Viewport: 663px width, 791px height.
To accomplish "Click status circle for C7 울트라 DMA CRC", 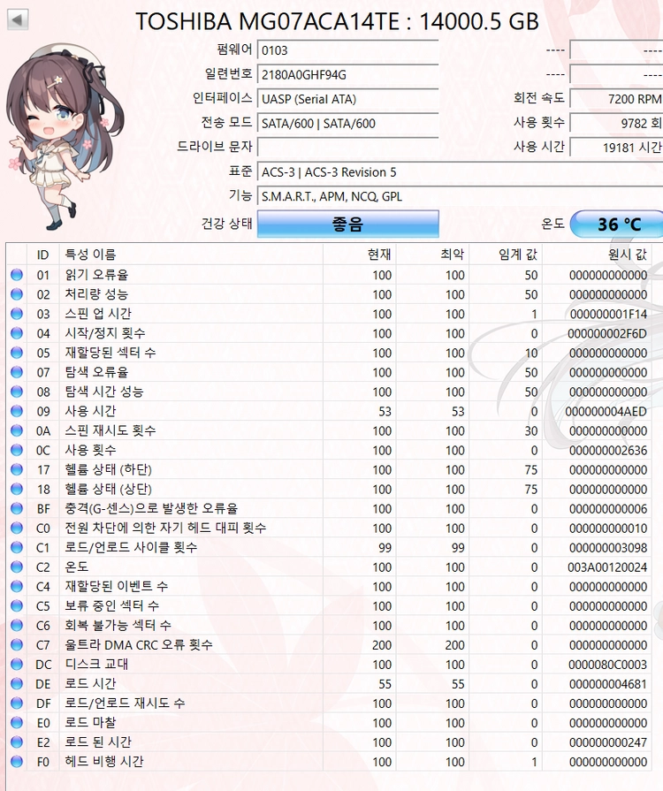I will [17, 644].
